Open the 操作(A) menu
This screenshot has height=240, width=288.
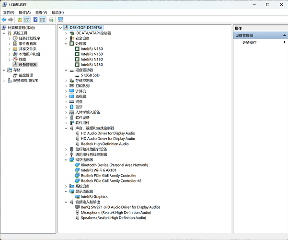click(24, 12)
